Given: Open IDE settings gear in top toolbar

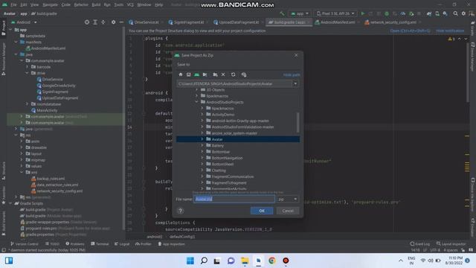Looking at the screenshot, I should (x=463, y=13).
